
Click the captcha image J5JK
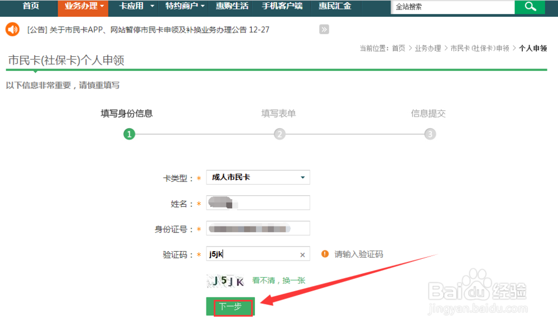click(225, 281)
